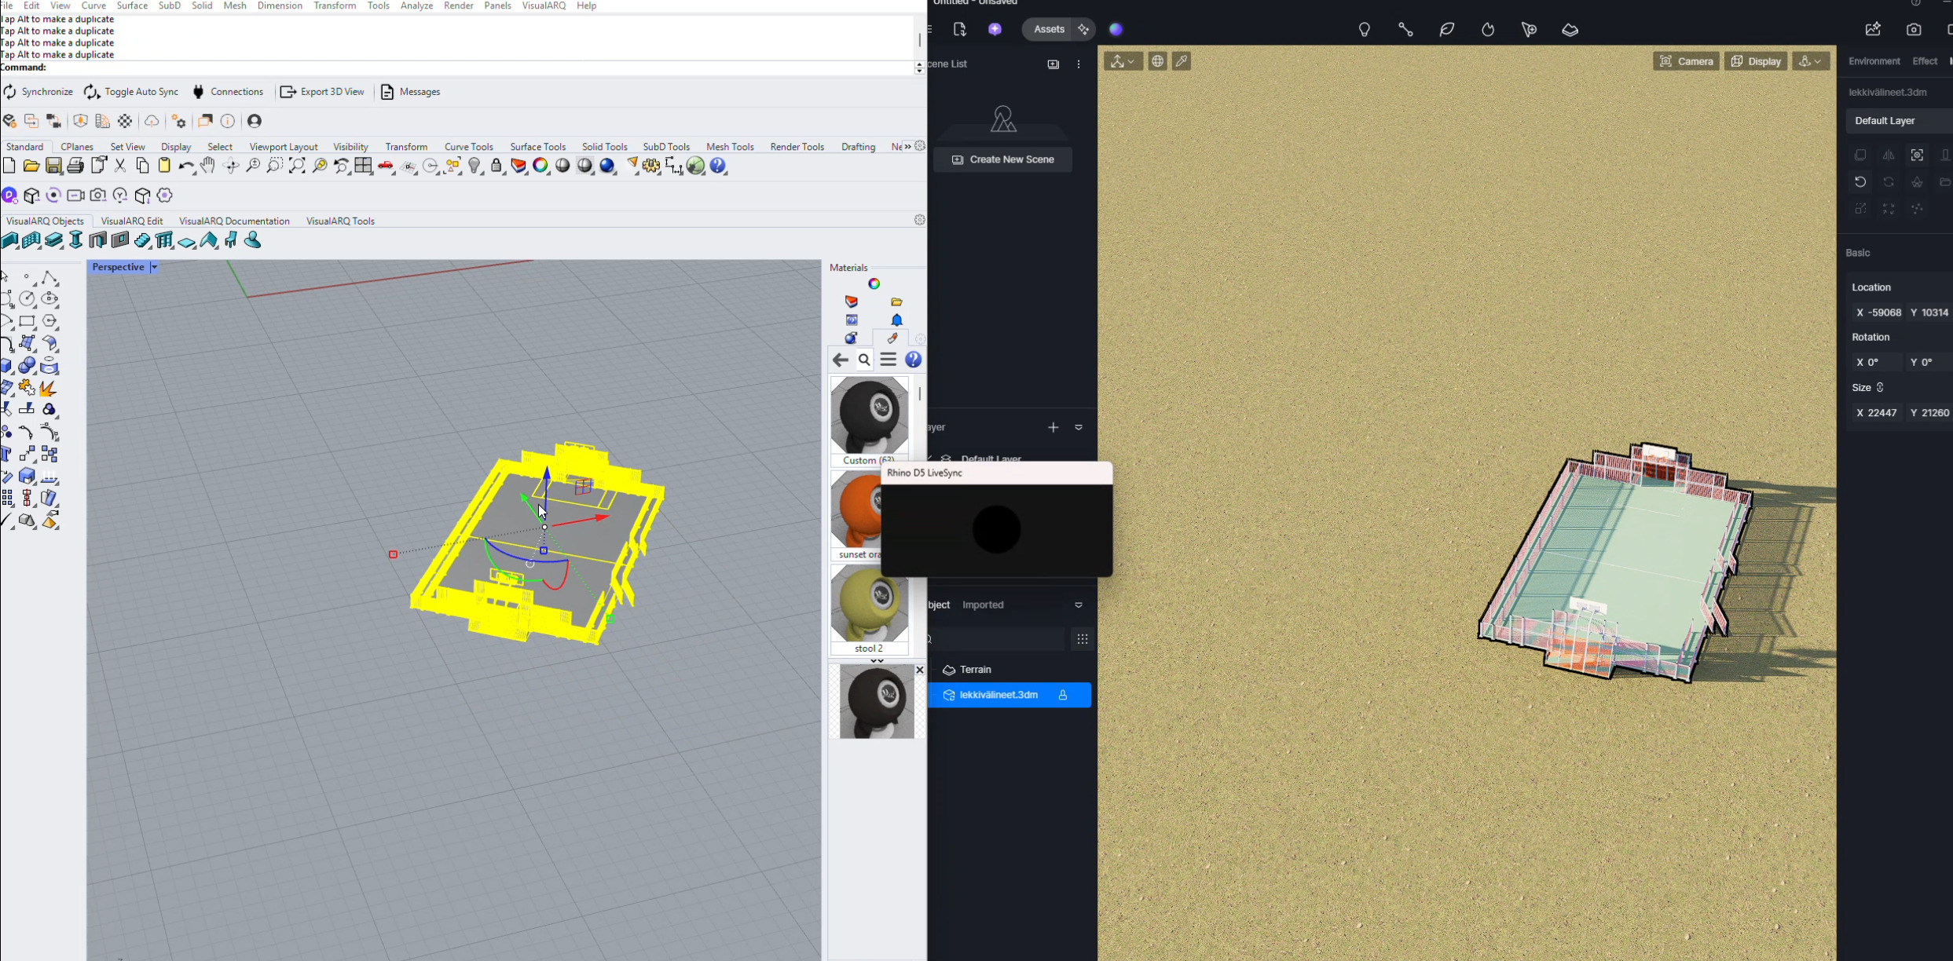This screenshot has height=961, width=1953.
Task: Open the Connections panel
Action: click(228, 92)
